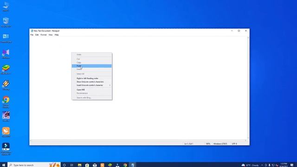Choose Right to left Reading order
The width and height of the screenshot is (297, 167).
(92, 78)
